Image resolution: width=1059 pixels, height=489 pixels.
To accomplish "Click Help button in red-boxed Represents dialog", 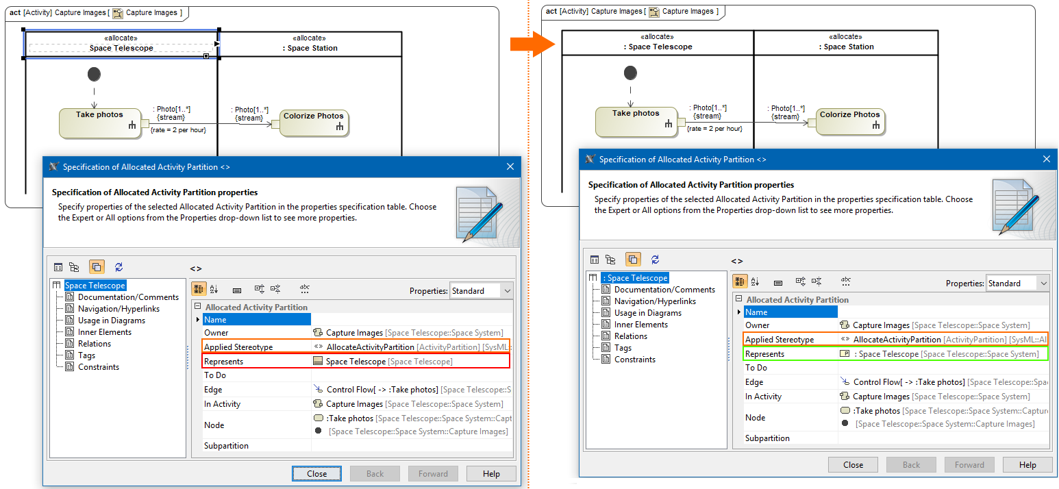I will [x=491, y=473].
